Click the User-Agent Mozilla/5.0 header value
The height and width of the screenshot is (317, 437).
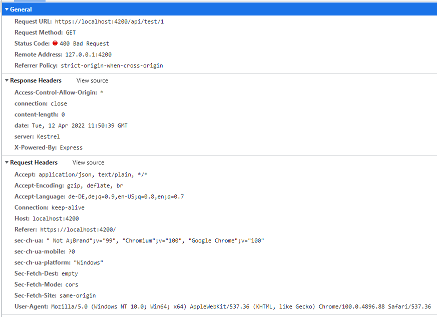(241, 306)
